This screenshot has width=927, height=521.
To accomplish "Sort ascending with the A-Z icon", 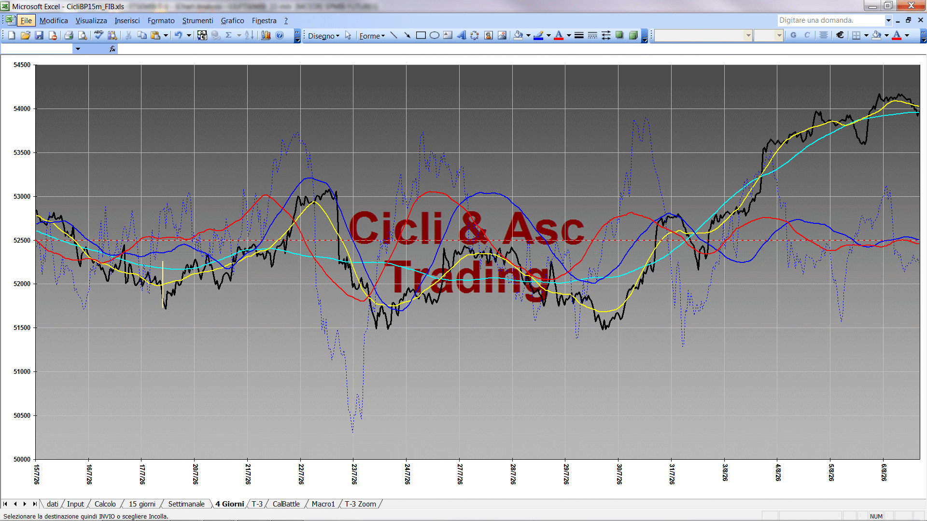I will click(249, 35).
